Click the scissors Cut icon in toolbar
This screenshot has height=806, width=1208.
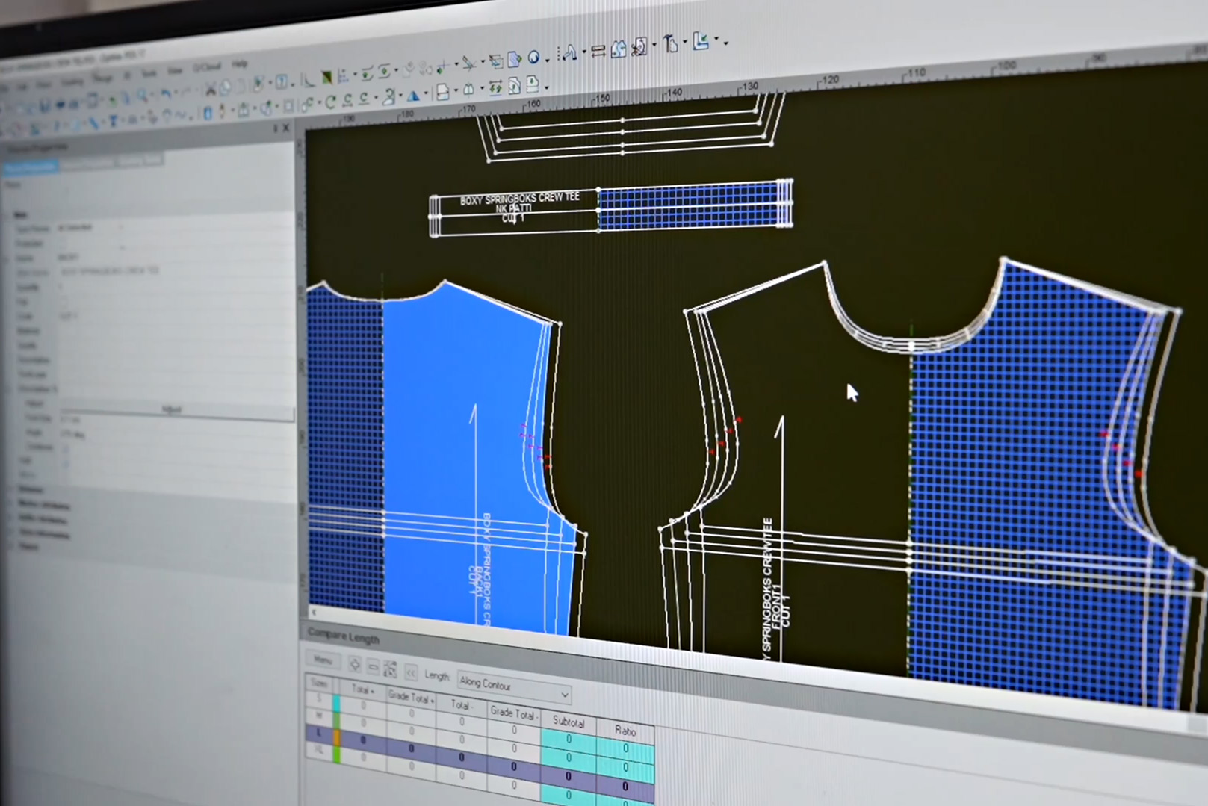tap(210, 90)
